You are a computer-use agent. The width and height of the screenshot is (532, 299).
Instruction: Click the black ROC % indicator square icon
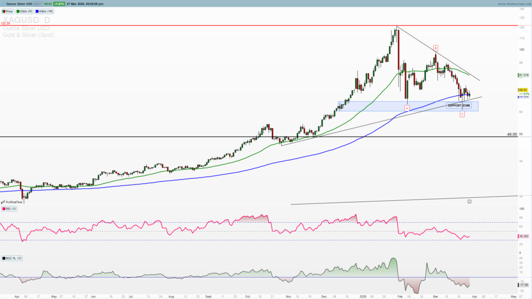tap(4, 259)
